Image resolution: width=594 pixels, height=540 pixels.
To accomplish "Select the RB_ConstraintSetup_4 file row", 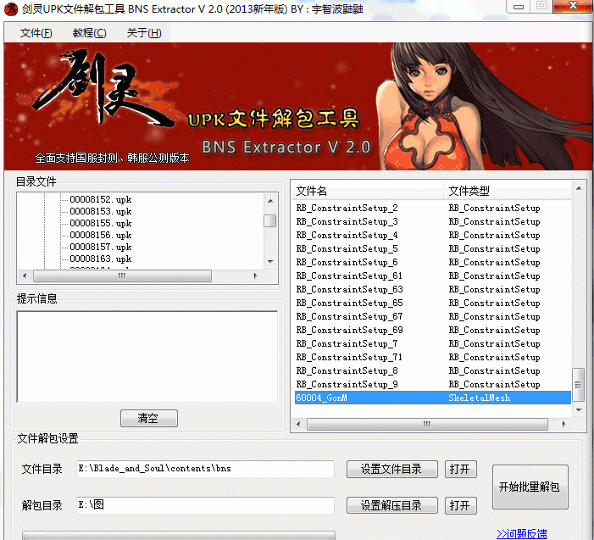I will (x=433, y=236).
